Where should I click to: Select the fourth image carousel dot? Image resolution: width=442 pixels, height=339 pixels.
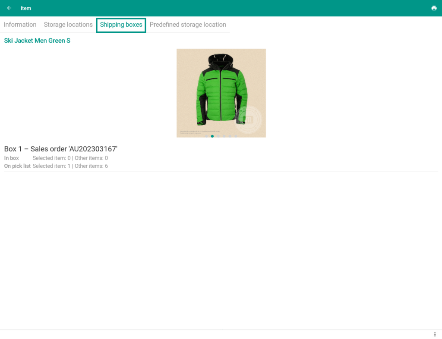pyautogui.click(x=224, y=136)
